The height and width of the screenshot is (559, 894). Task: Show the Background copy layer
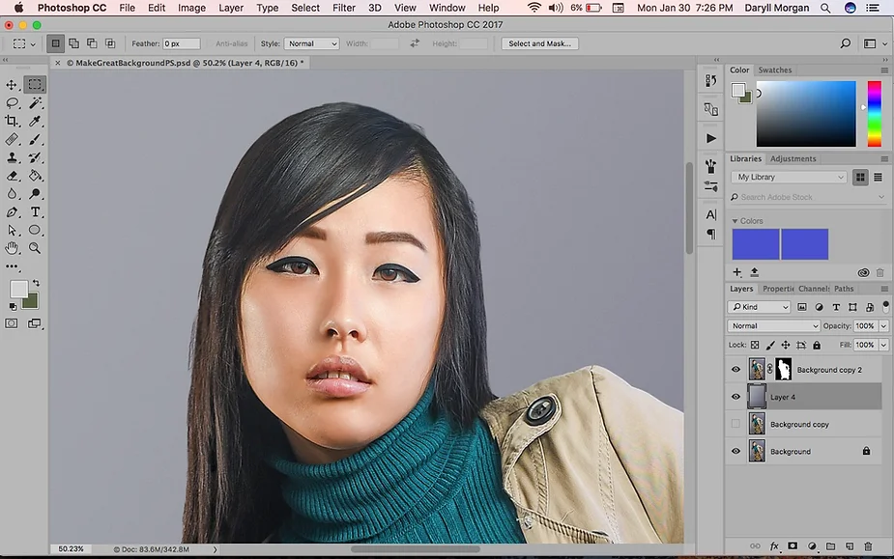[x=735, y=424]
